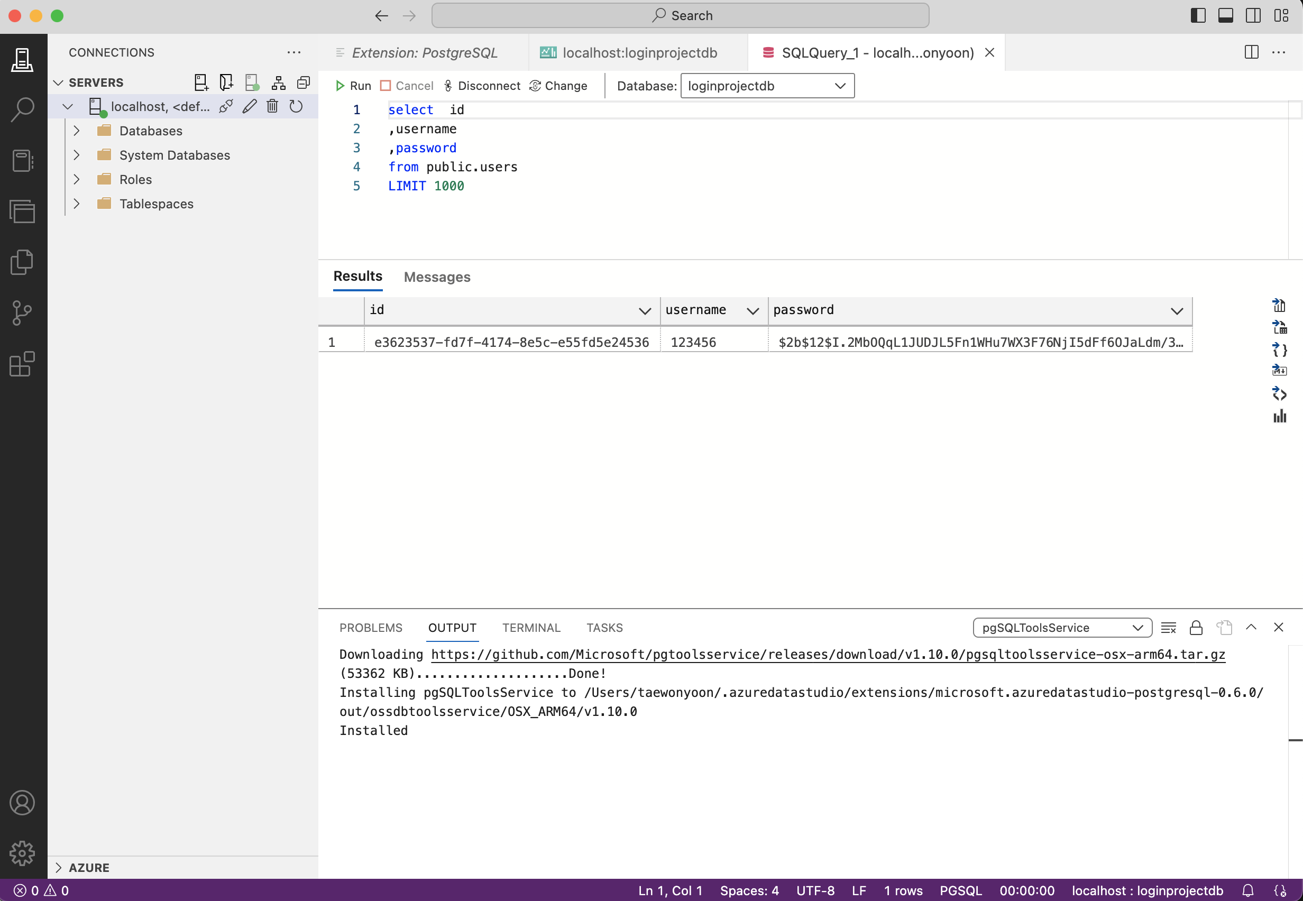Save the results as JSON icon
Screen dimensions: 1303x901
[1279, 350]
